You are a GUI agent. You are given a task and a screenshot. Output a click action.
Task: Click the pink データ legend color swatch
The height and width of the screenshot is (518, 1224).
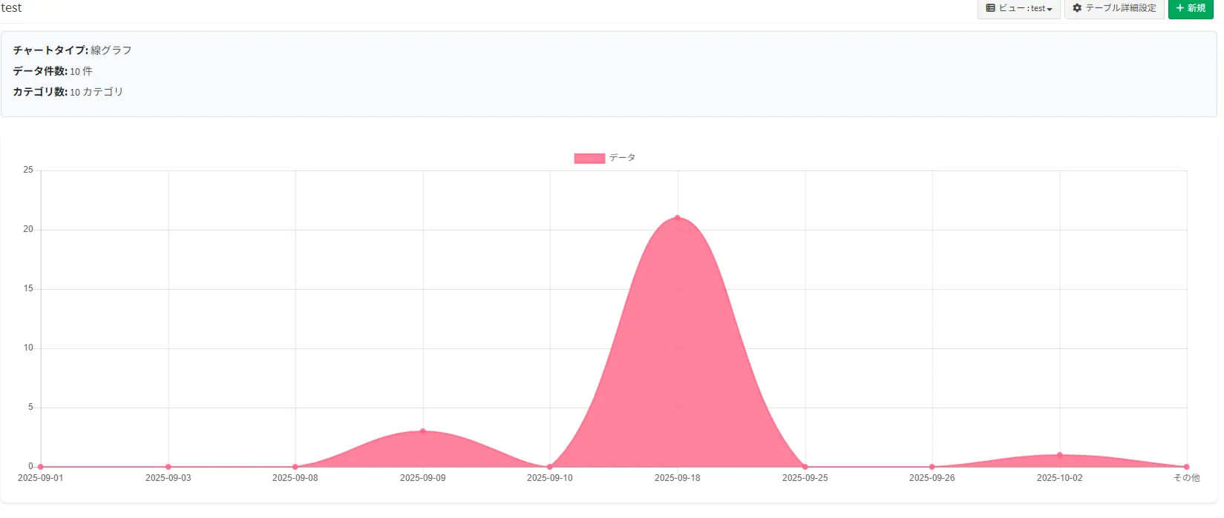pyautogui.click(x=589, y=158)
